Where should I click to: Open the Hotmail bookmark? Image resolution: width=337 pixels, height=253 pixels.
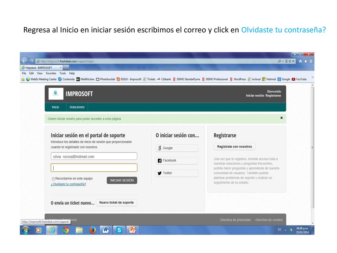click(269, 79)
